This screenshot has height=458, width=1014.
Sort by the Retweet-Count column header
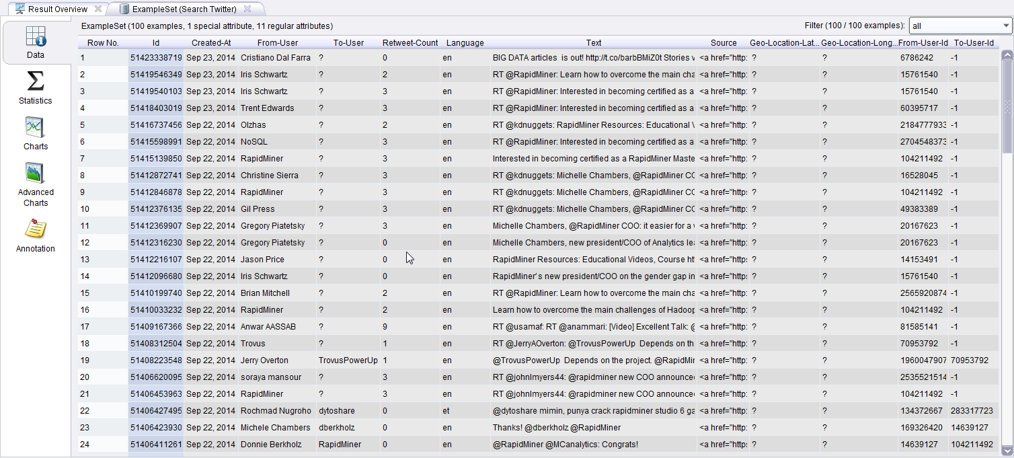(409, 42)
